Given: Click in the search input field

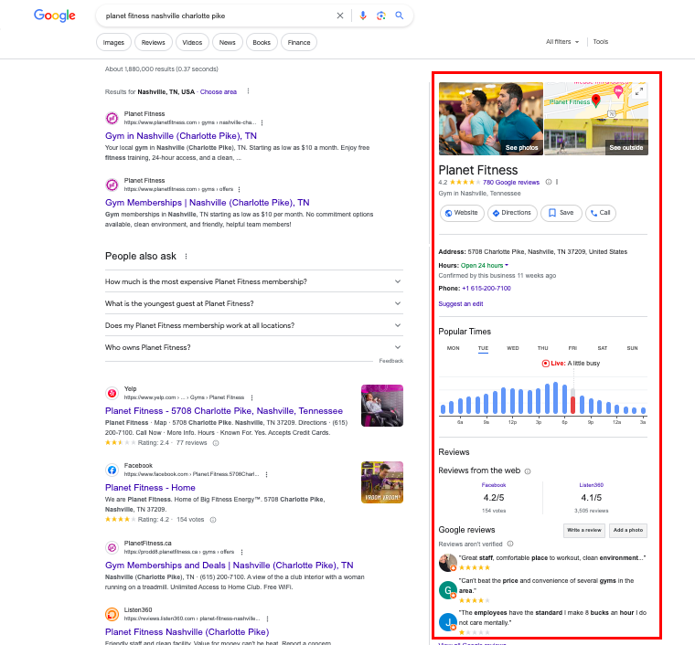Looking at the screenshot, I should click(x=218, y=16).
